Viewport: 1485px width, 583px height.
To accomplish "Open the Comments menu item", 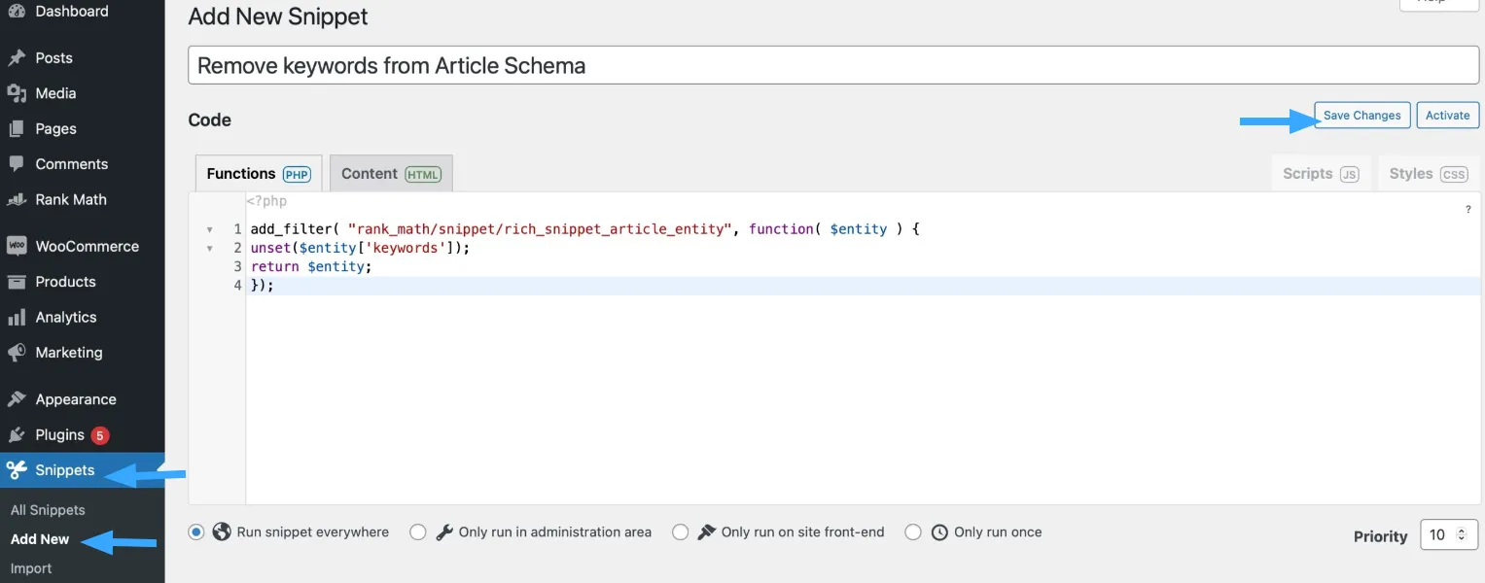I will pyautogui.click(x=83, y=164).
